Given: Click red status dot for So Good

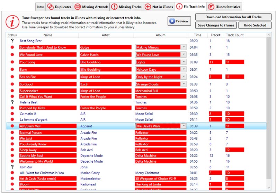Looking at the screenshot, I should click(12, 84).
